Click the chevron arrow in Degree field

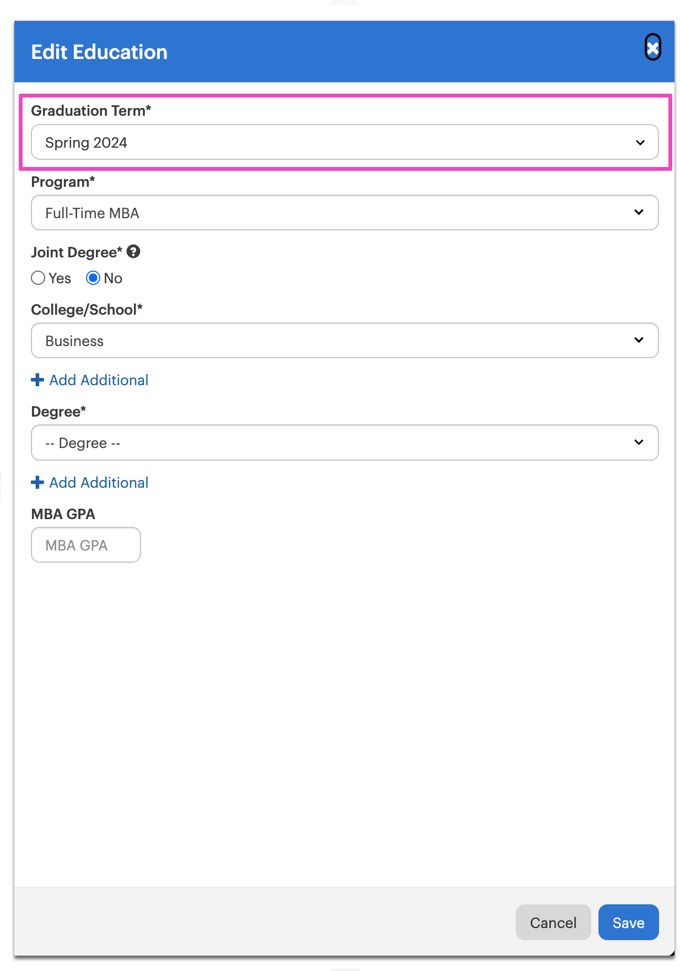pyautogui.click(x=639, y=442)
